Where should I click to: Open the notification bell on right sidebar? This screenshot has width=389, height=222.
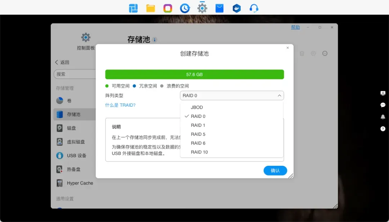point(383,117)
